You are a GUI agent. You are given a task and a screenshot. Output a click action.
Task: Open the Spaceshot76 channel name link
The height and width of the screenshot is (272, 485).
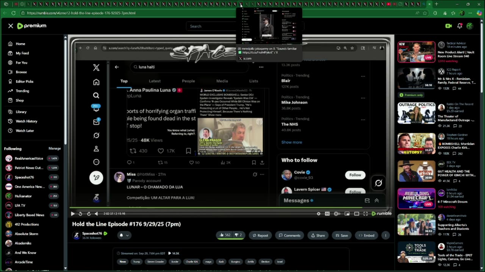coord(92,233)
